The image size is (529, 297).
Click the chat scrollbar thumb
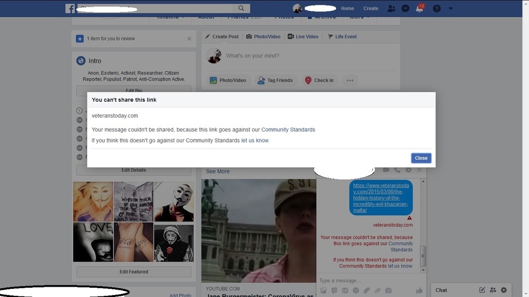coord(424,255)
